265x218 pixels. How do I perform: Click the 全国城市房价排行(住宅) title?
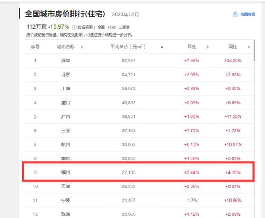coord(65,14)
